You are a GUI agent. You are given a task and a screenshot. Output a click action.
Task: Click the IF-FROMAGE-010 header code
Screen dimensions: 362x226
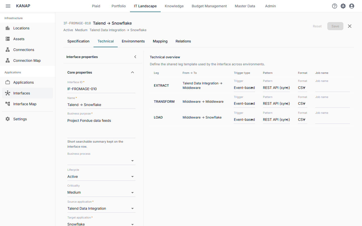[x=77, y=23]
